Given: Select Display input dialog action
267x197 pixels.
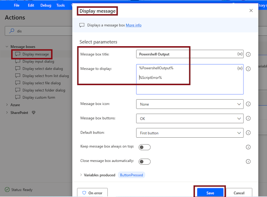Looking at the screenshot, I should pyautogui.click(x=38, y=62).
